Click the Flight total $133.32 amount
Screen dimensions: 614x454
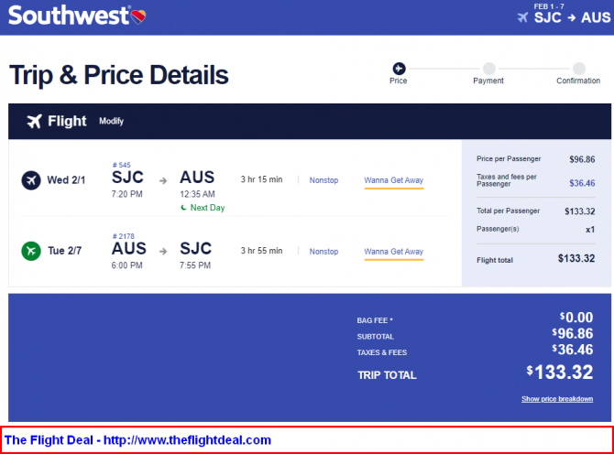point(576,258)
